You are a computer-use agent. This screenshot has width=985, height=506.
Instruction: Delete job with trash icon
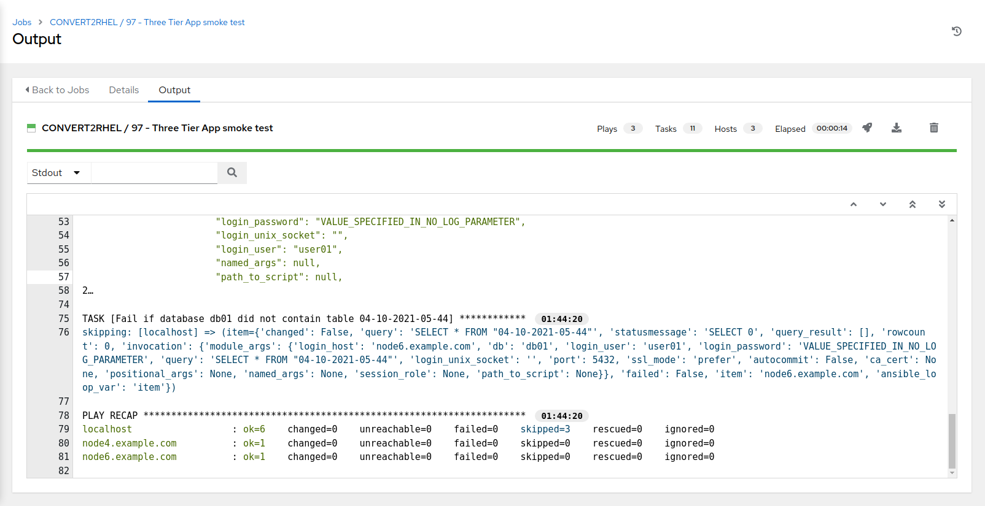point(934,128)
